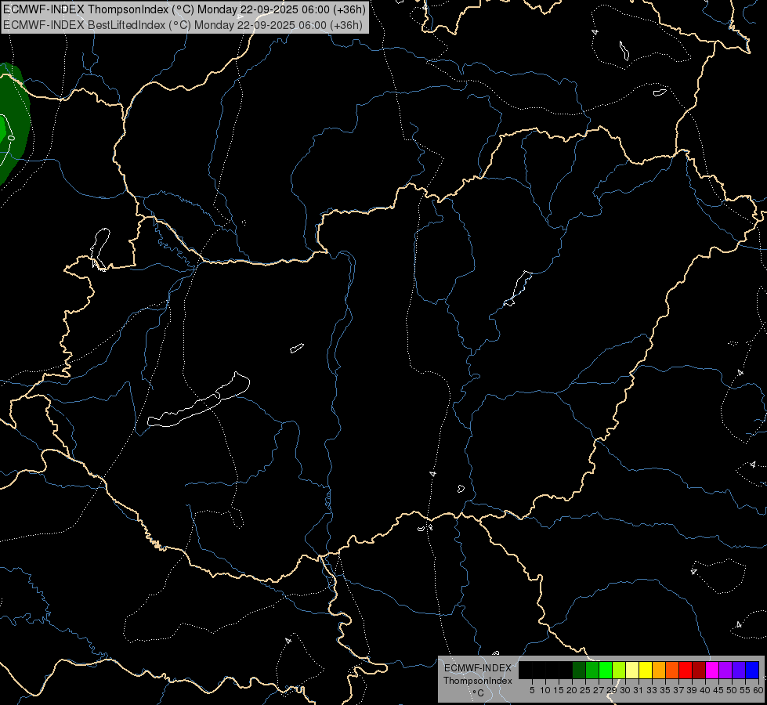Click the violet 50–55 legend swatch
Viewport: 767px width, 705px height.
[739, 671]
